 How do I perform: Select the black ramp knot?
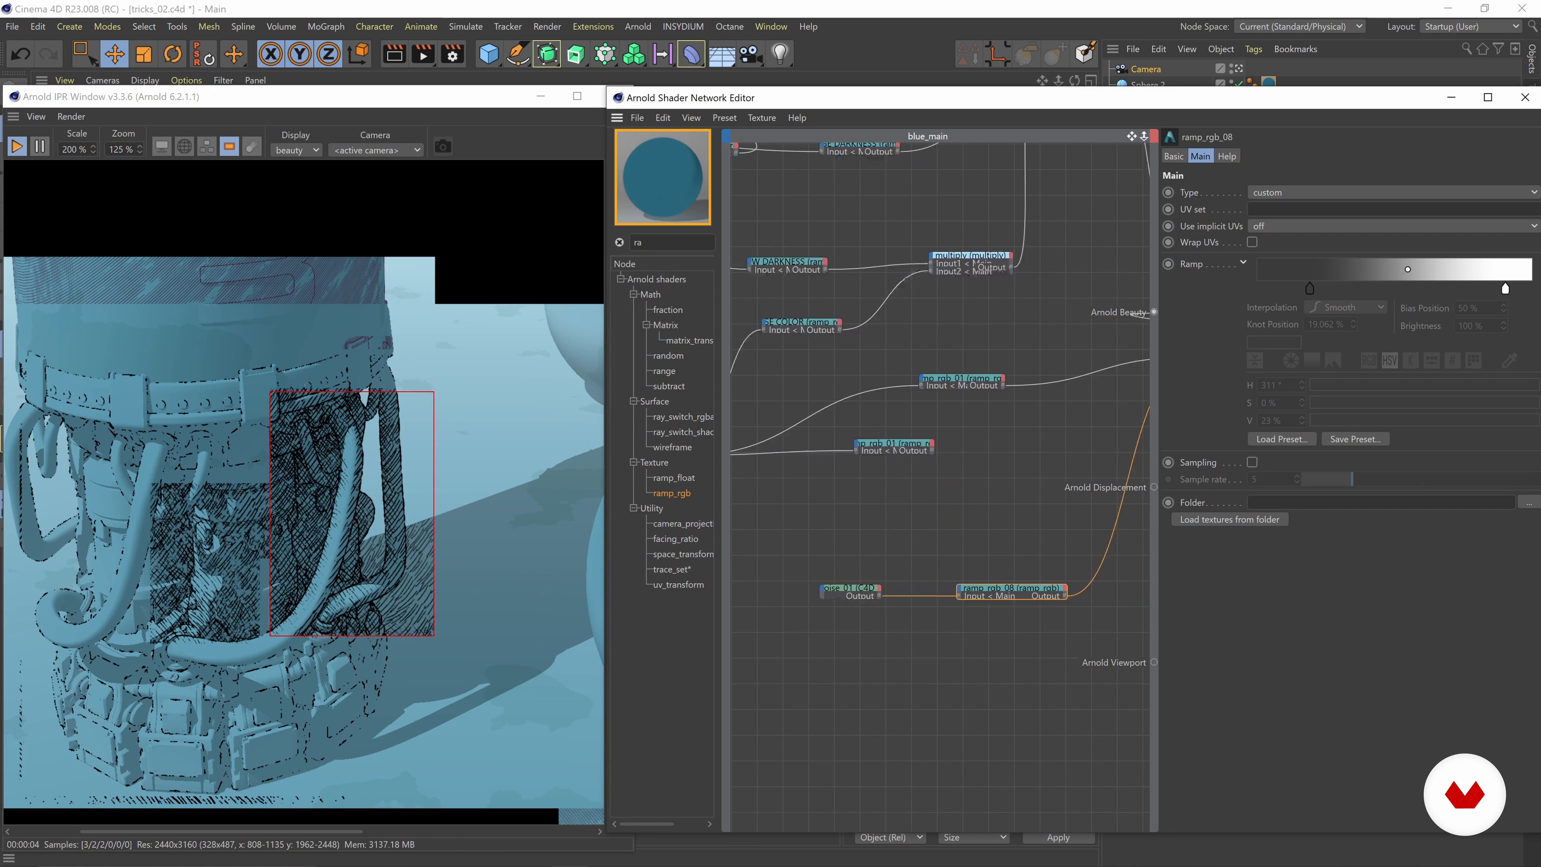(x=1309, y=289)
